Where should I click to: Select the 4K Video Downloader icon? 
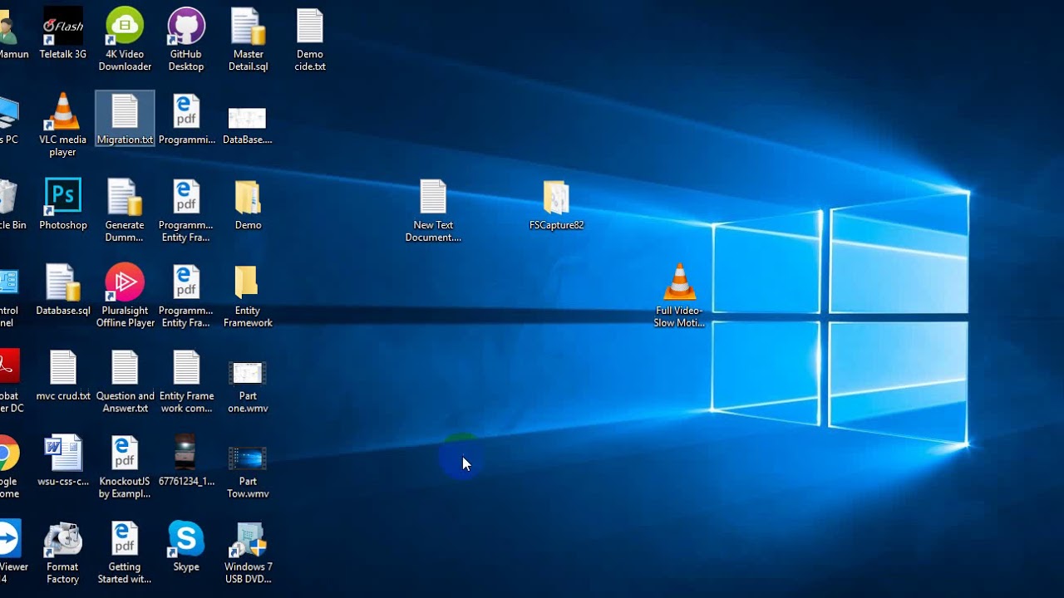(x=125, y=39)
